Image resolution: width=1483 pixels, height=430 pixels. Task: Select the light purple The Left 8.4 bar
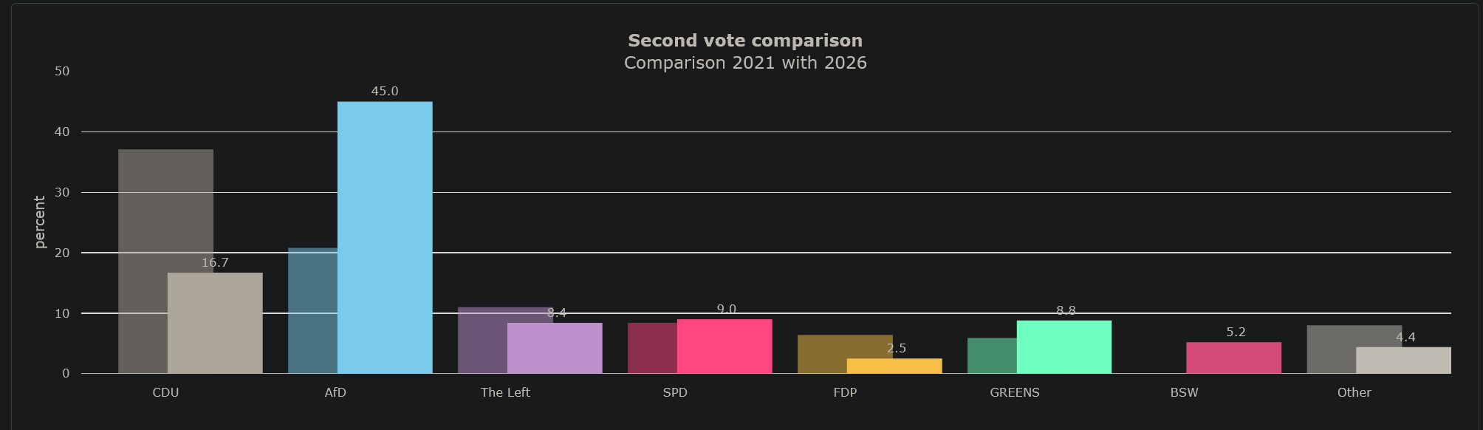point(555,348)
